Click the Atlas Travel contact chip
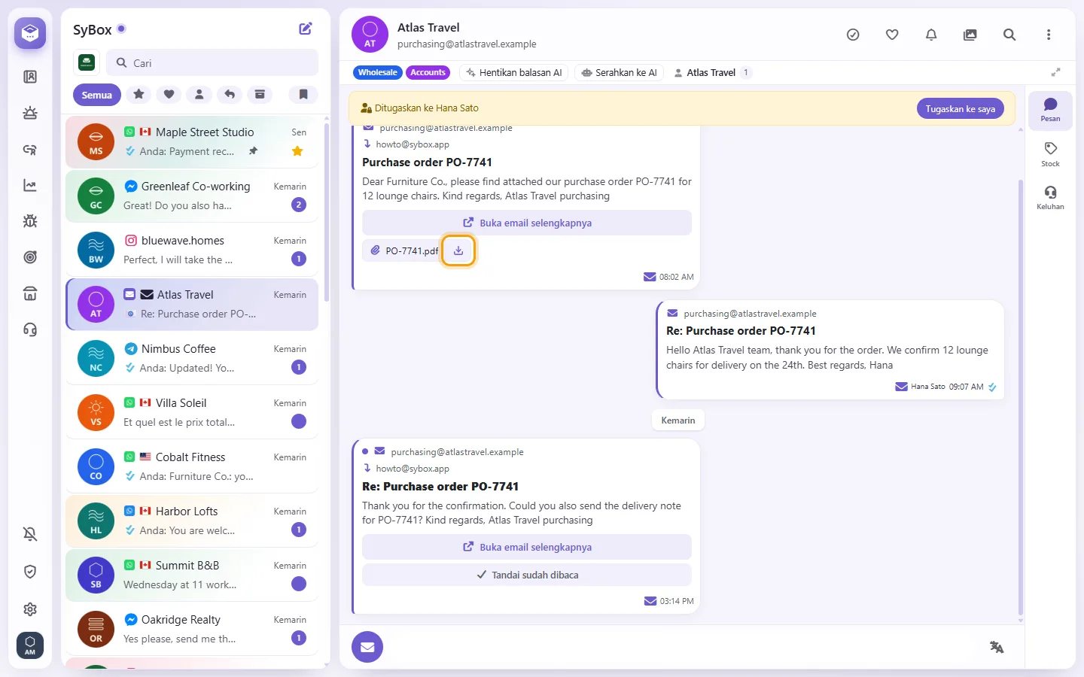 [711, 73]
